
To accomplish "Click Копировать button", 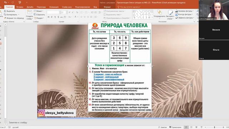I will [x=10, y=15].
